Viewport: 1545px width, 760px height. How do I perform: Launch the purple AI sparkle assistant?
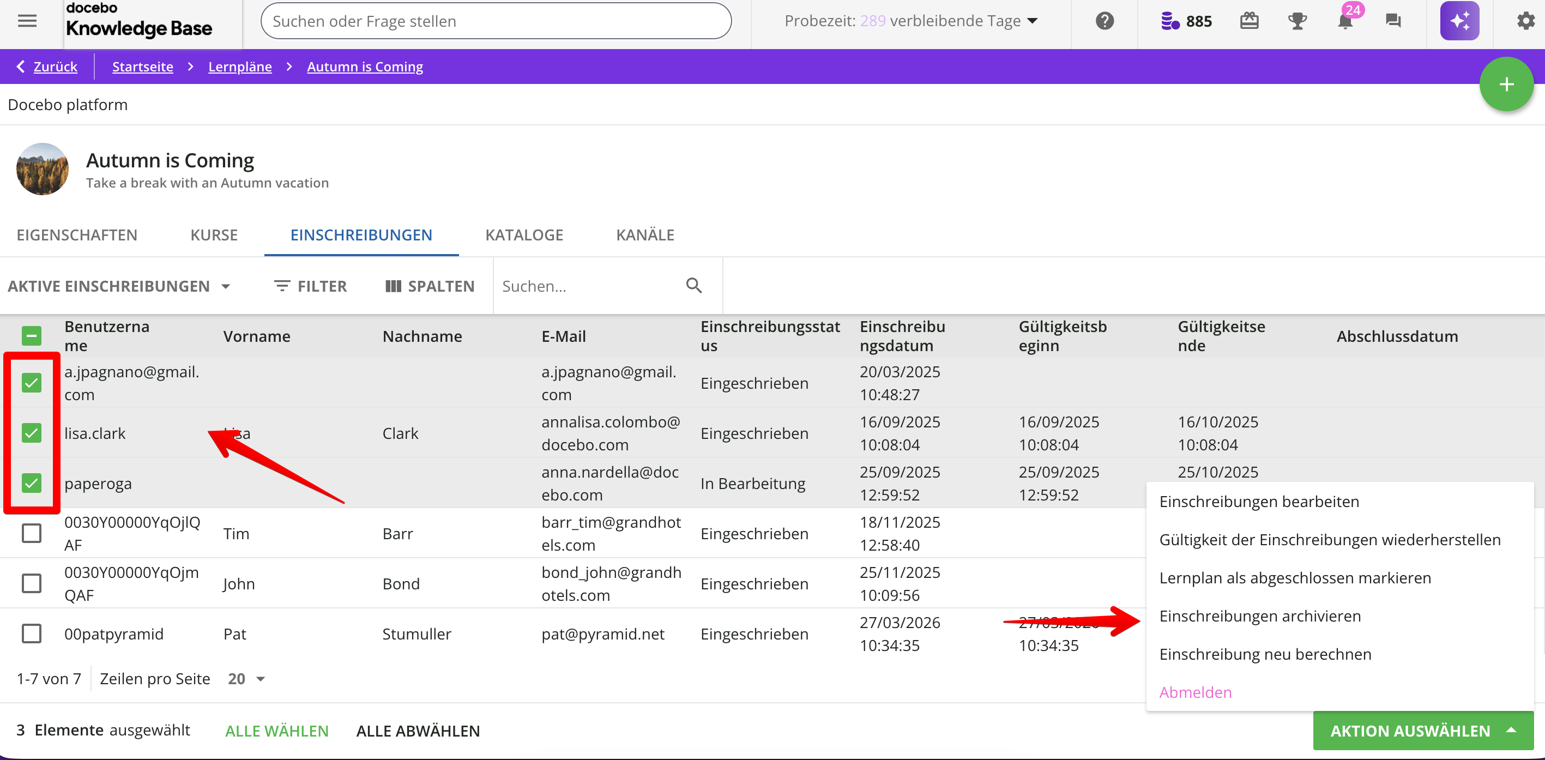coord(1459,21)
